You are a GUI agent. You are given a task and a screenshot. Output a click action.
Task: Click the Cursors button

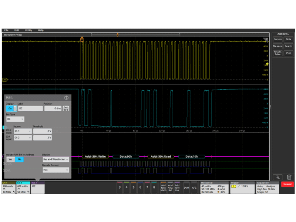(x=277, y=39)
